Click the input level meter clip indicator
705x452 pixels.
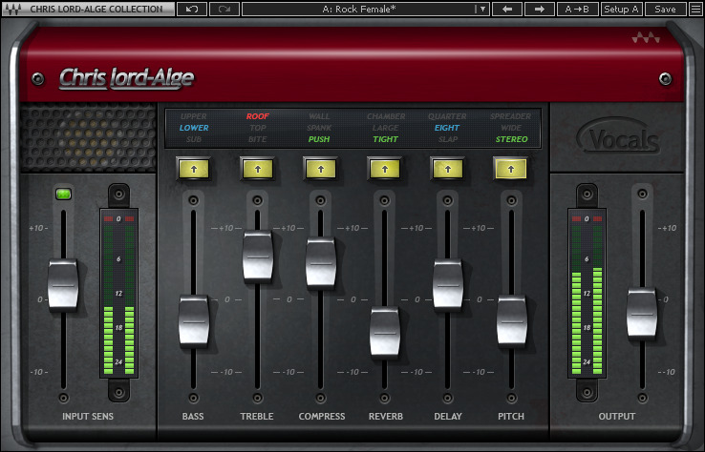point(118,219)
